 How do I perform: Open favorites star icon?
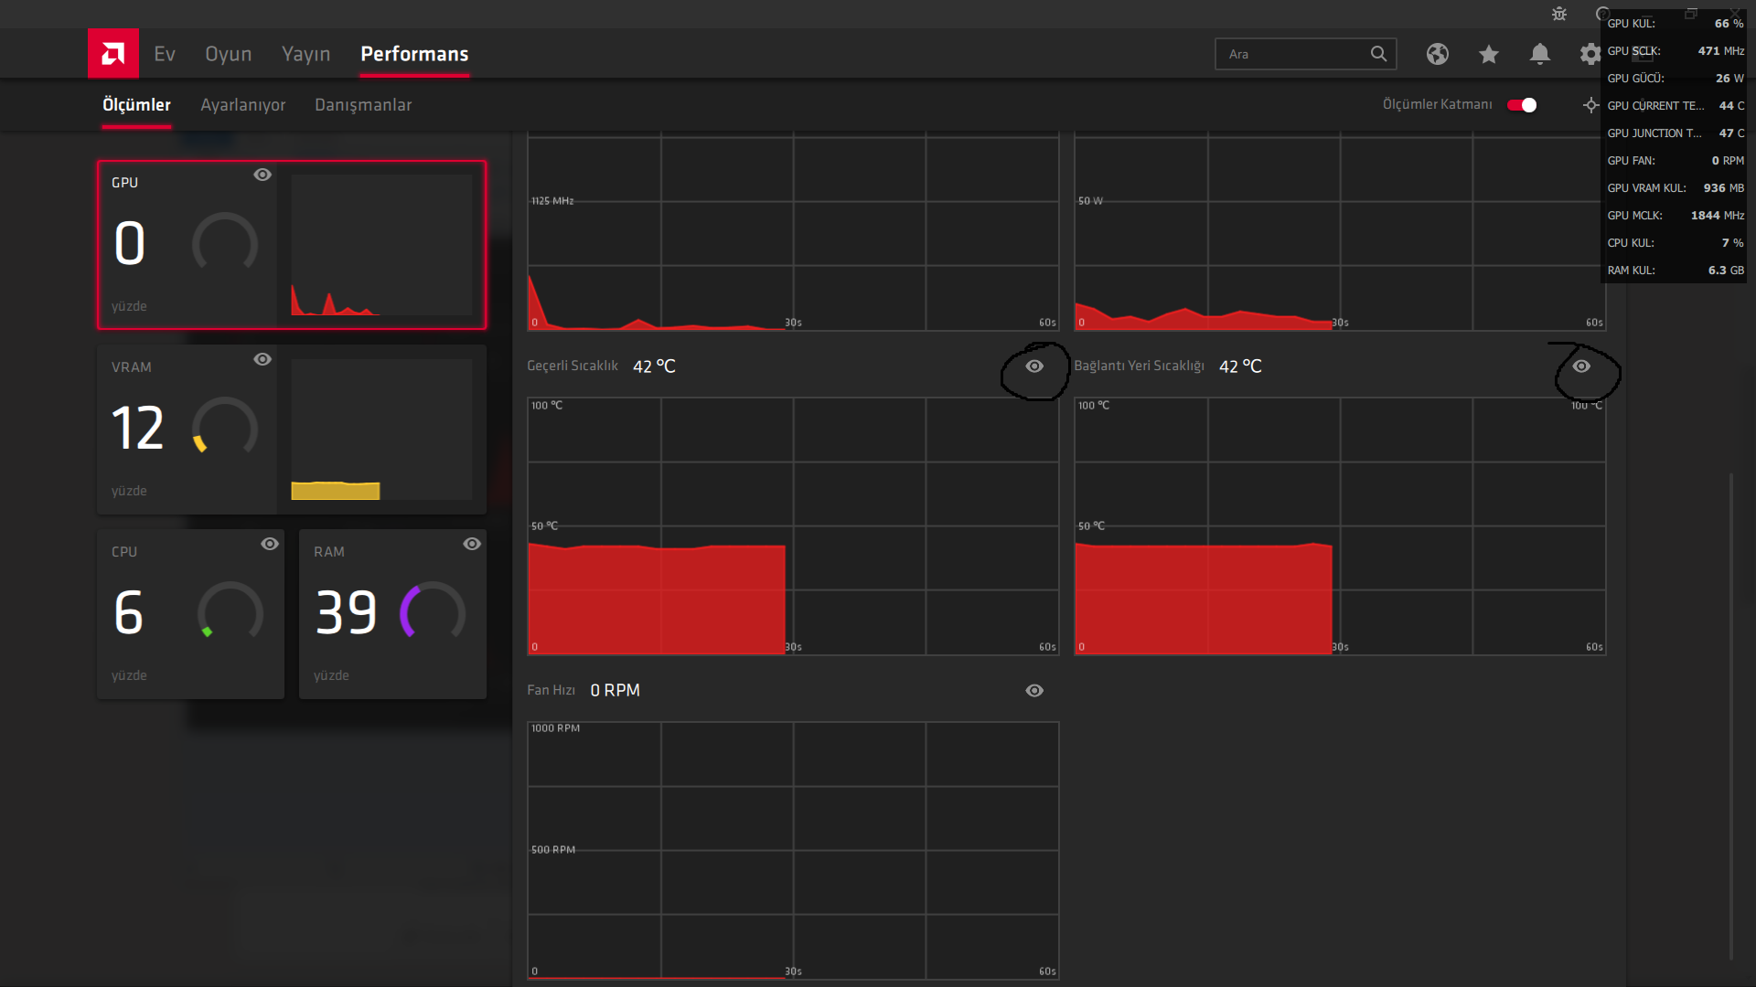click(x=1489, y=54)
